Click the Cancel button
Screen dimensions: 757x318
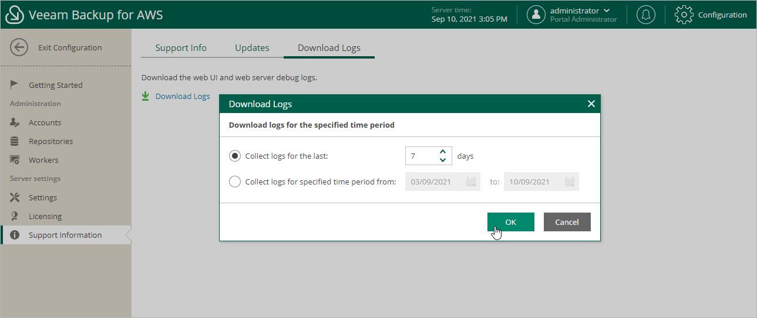pos(567,222)
